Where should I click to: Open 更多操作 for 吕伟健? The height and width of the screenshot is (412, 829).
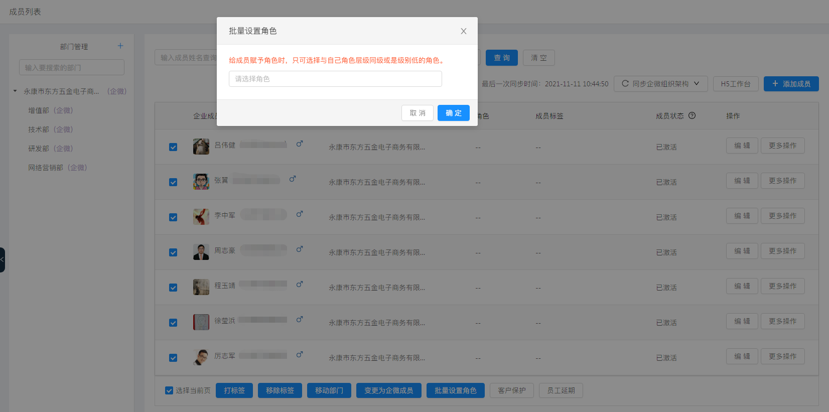tap(783, 146)
